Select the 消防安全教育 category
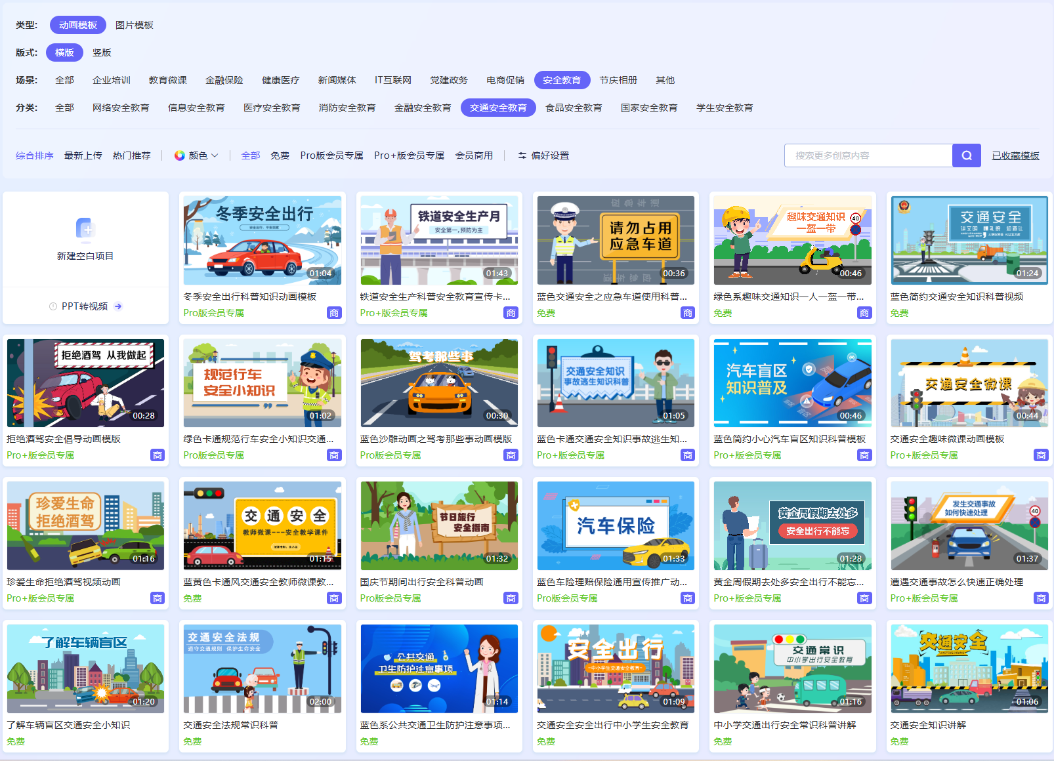 tap(347, 108)
